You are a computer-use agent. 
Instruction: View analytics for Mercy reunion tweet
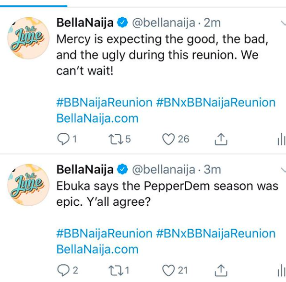tap(281, 139)
